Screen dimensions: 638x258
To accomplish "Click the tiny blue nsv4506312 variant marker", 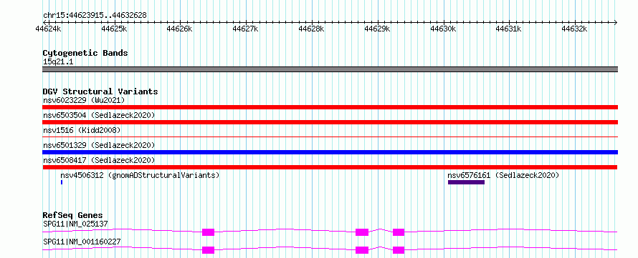I will pyautogui.click(x=62, y=182).
